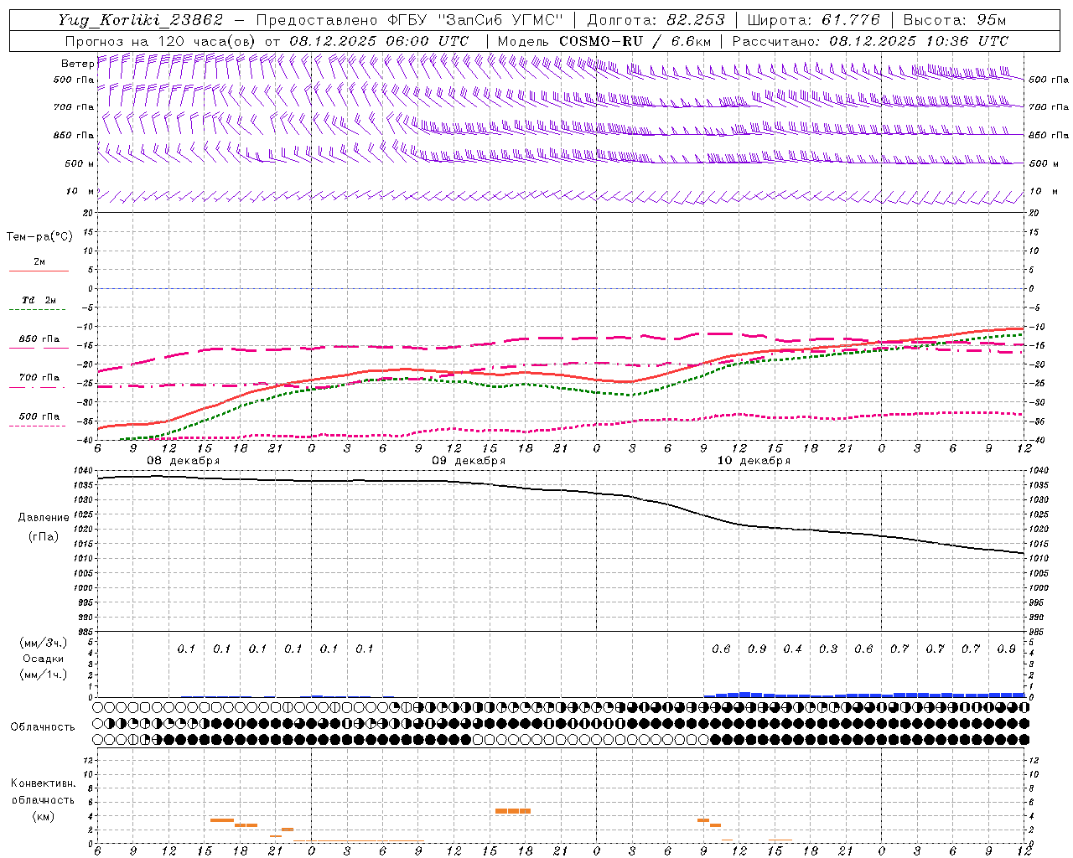This screenshot has width=1073, height=858.
Task: Click the 0.3 precipitation value
Action: pos(828,649)
